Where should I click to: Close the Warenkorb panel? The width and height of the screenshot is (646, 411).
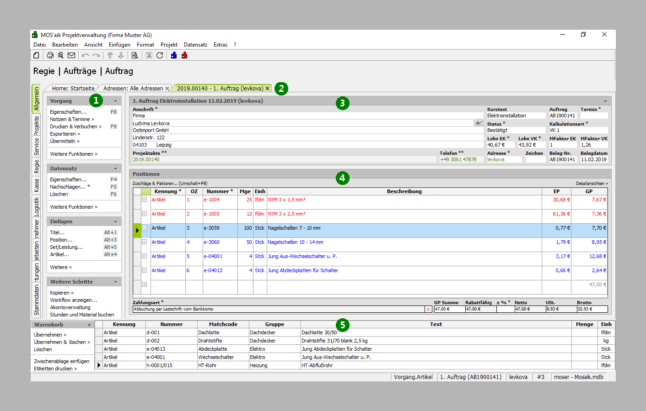click(x=89, y=325)
